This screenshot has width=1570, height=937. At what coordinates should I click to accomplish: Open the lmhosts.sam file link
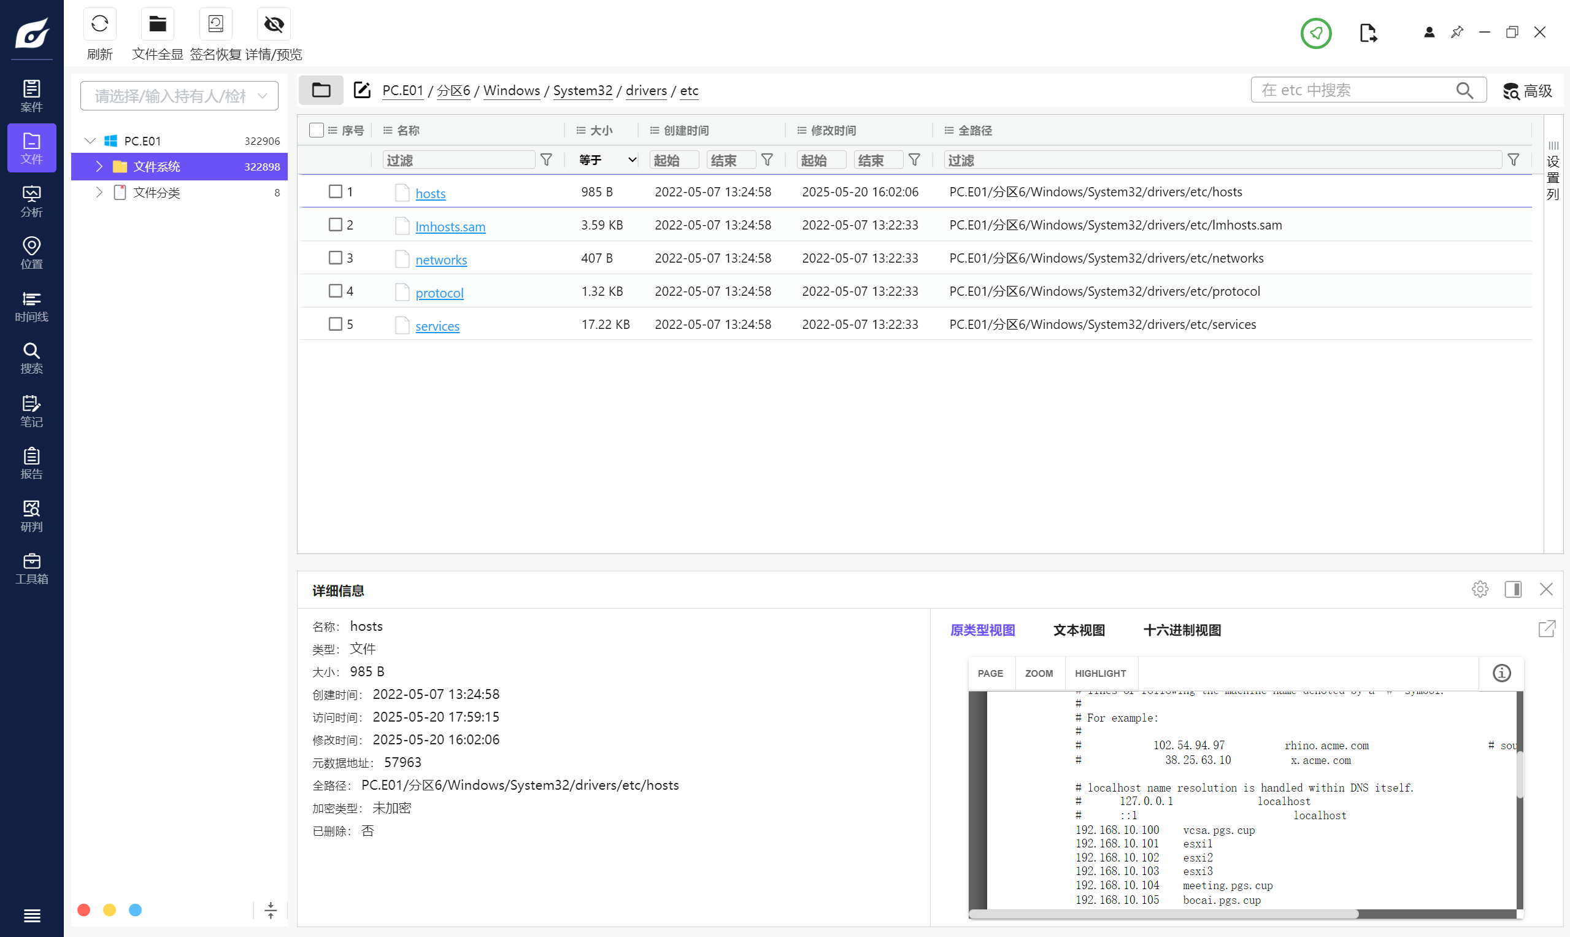450,226
